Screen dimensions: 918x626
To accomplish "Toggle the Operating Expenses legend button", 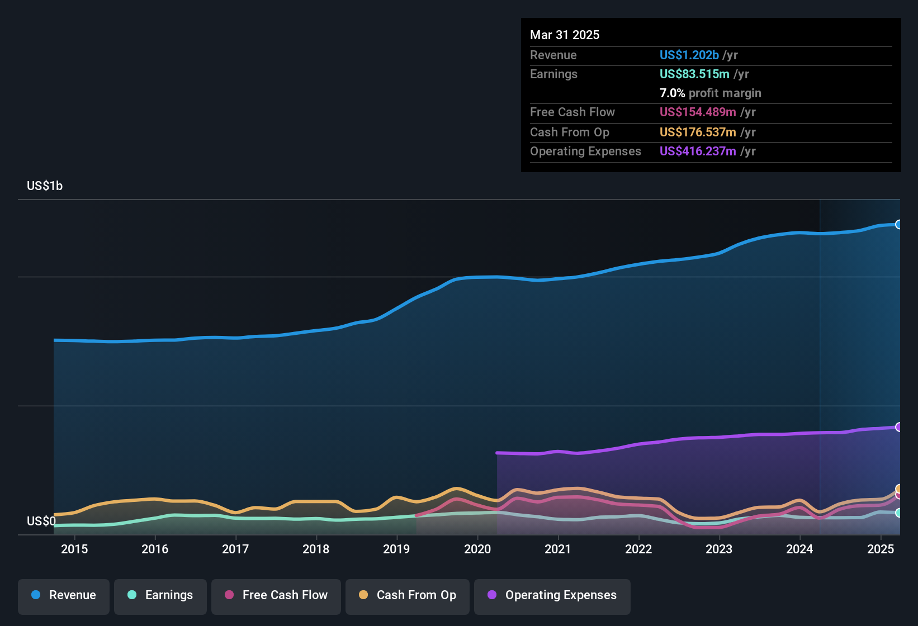I will coord(552,596).
